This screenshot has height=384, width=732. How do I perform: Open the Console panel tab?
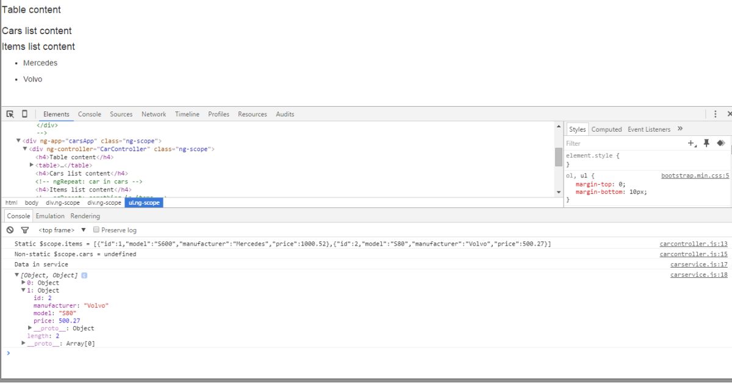(x=90, y=114)
